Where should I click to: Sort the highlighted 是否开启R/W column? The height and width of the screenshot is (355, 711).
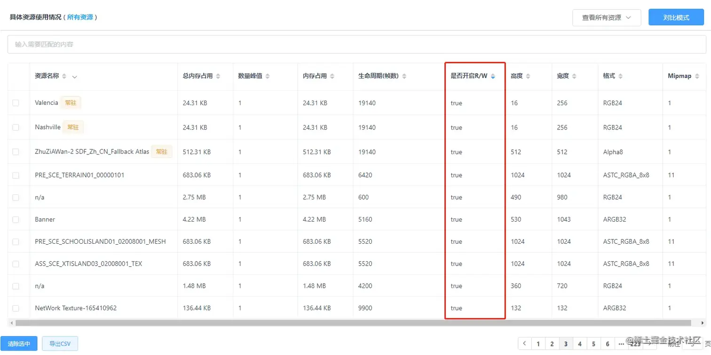[492, 76]
